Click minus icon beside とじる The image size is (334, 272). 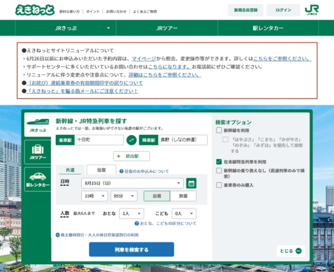[x=298, y=251]
